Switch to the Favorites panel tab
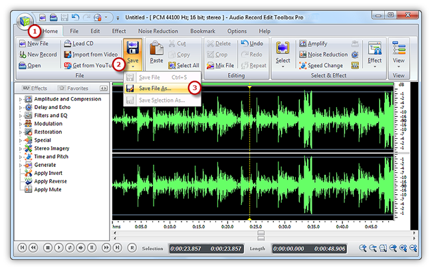The width and height of the screenshot is (432, 270). point(73,88)
